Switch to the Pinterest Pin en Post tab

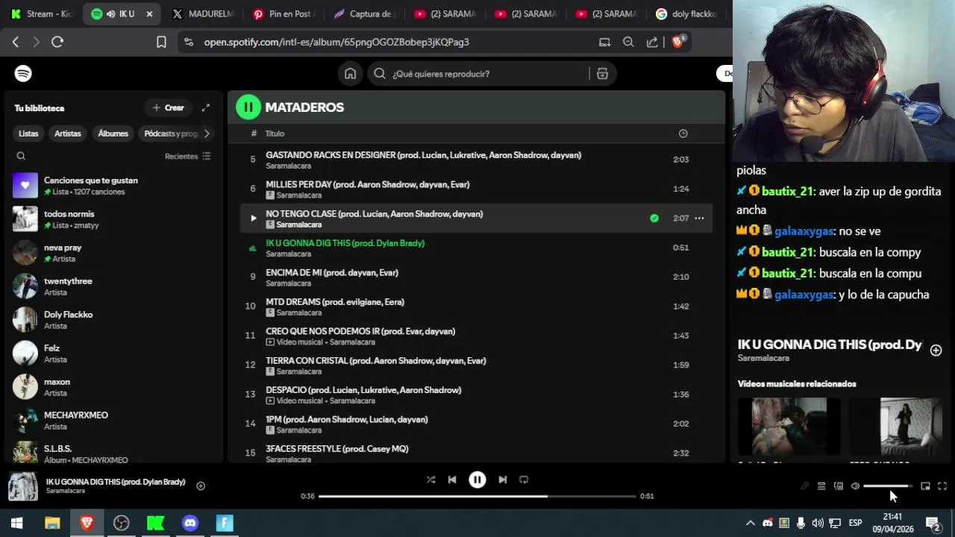284,13
